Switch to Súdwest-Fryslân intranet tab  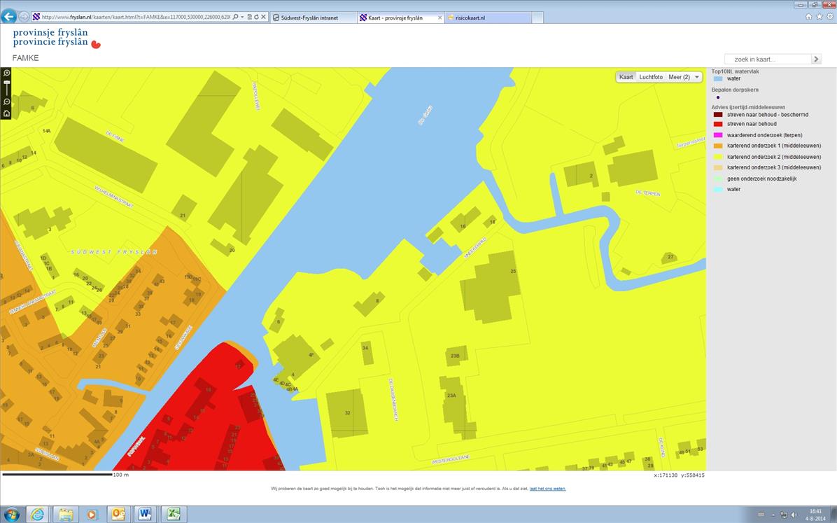tap(313, 18)
